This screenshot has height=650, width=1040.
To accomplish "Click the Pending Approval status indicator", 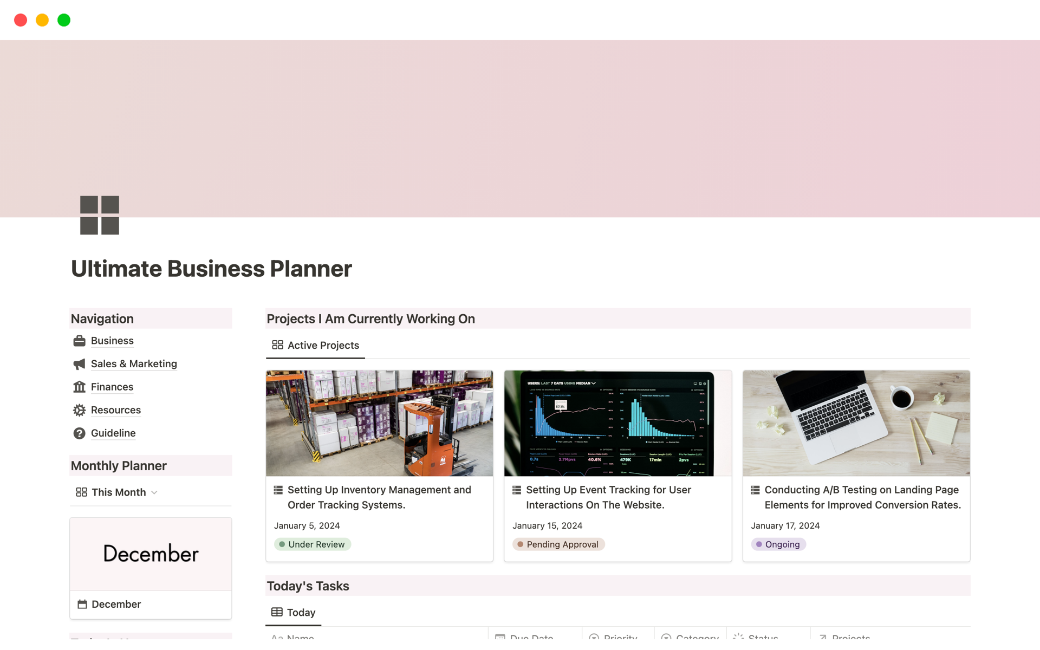I will click(557, 544).
